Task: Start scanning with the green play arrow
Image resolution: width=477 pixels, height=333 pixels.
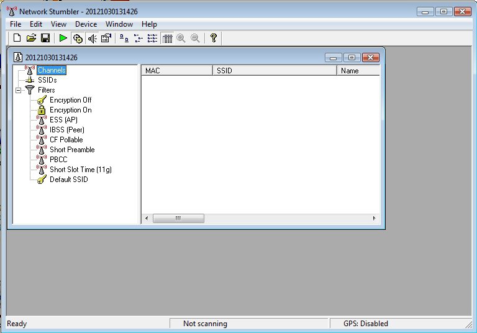Action: (63, 38)
